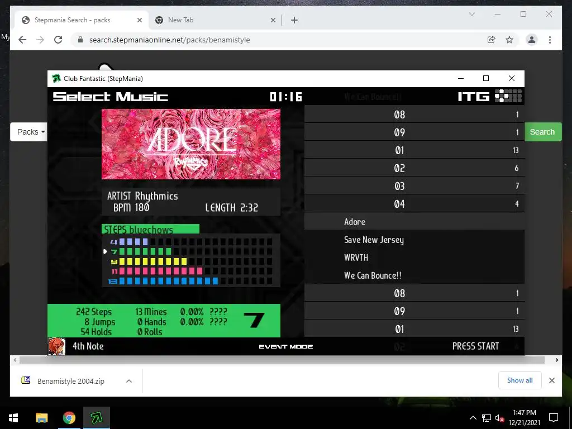Select the Adore banner image
This screenshot has height=429, width=572.
[x=191, y=144]
